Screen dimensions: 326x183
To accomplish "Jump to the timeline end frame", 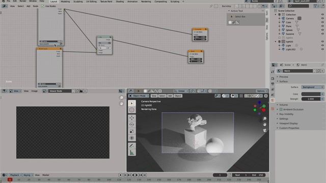I will [x=145, y=175].
